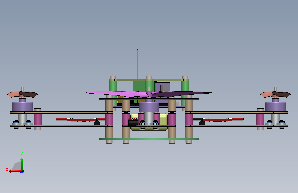Screen dimensions: 298x193
Task: Select the large pink center propeller
Action: pos(149,94)
